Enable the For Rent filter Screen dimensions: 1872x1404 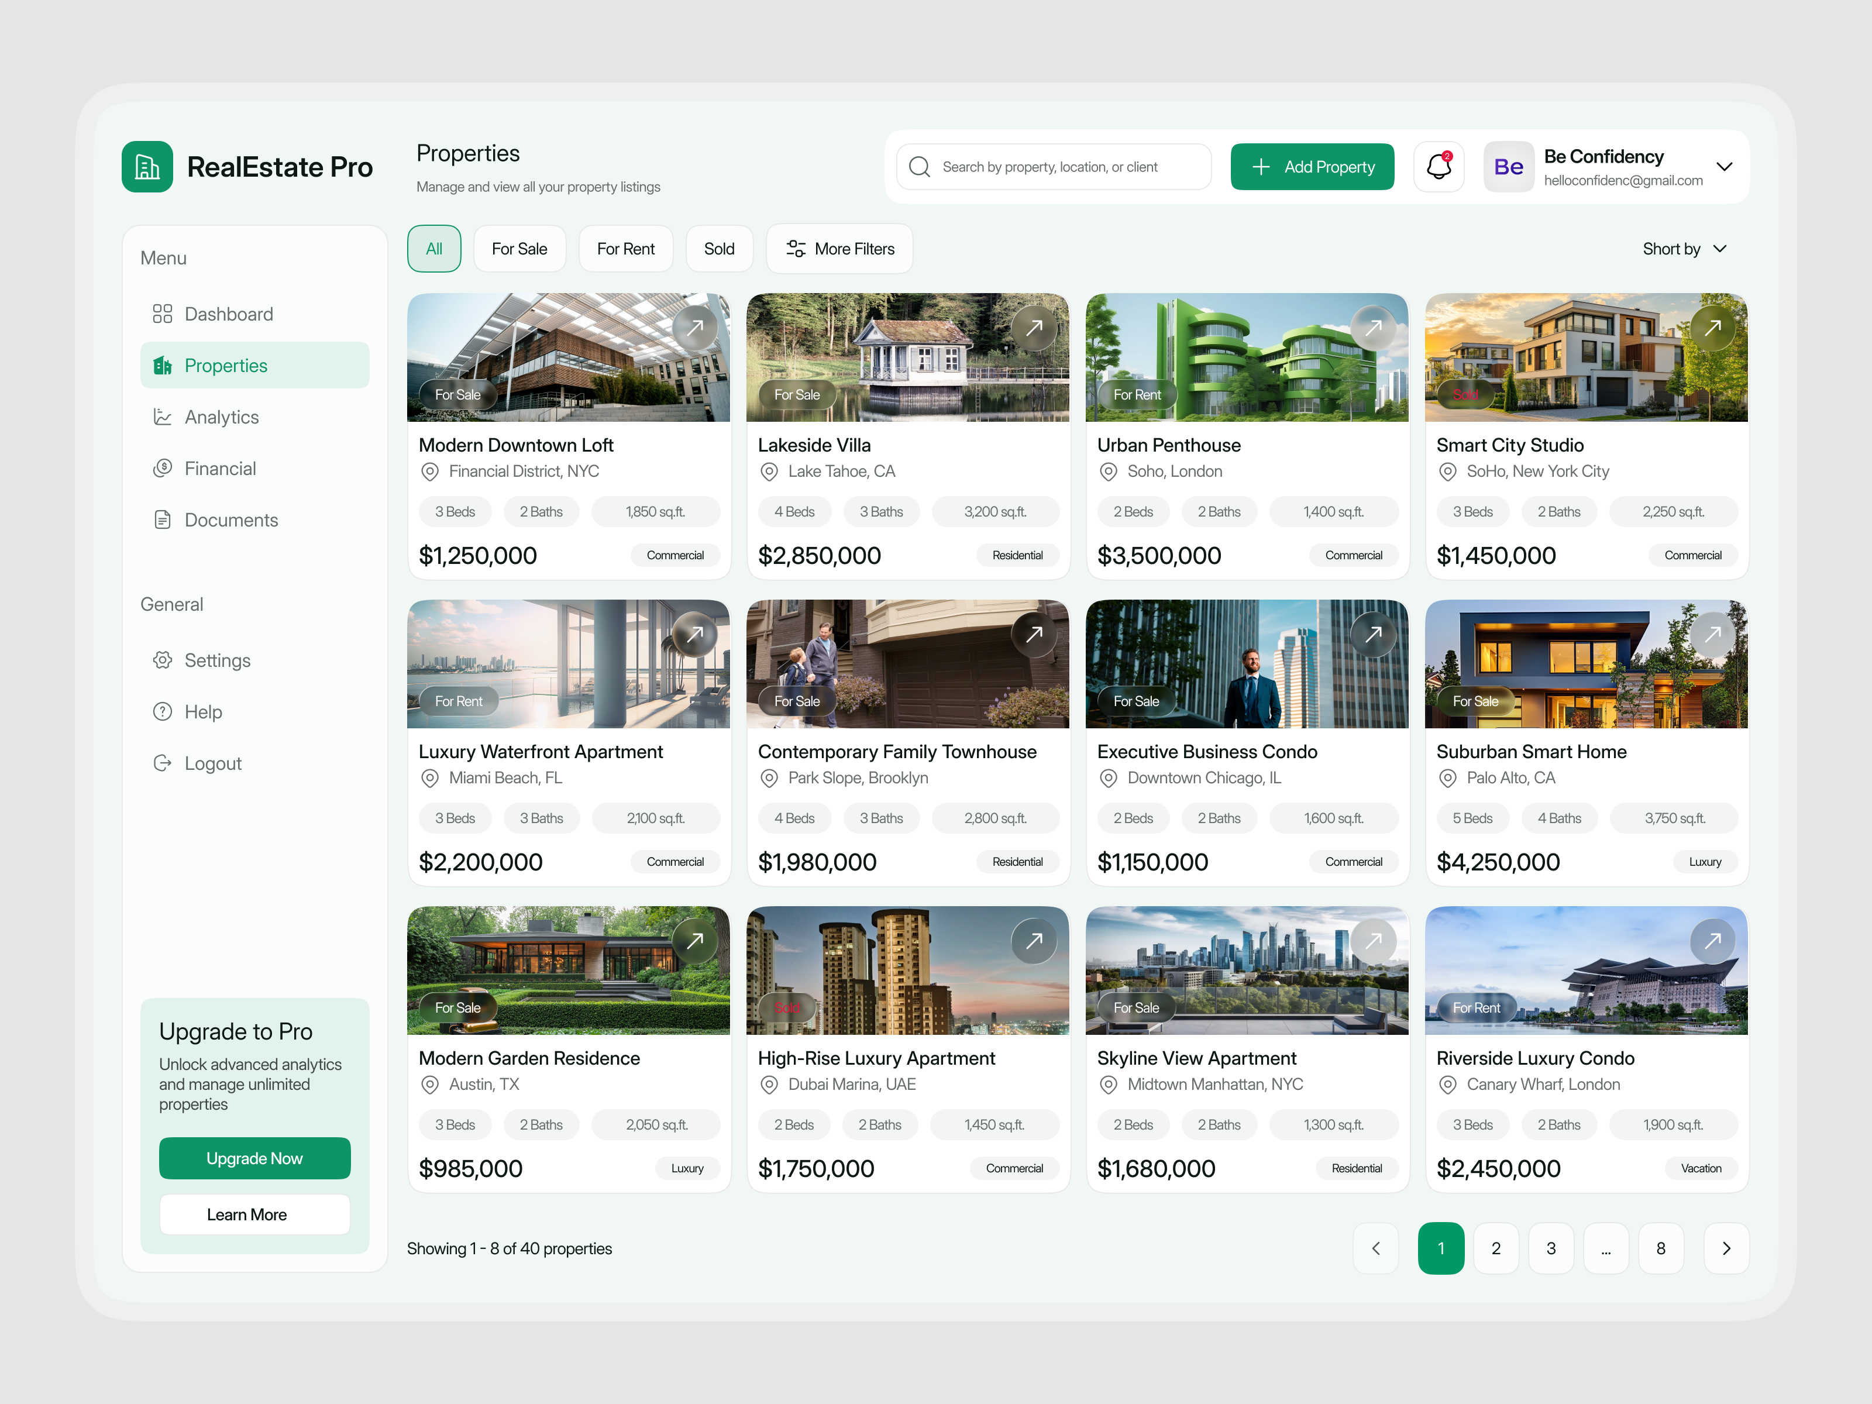(625, 248)
